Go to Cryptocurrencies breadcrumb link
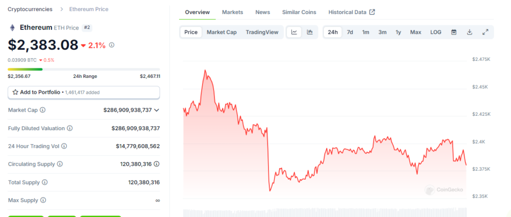Screen dimensions: 511x217 tap(30, 9)
